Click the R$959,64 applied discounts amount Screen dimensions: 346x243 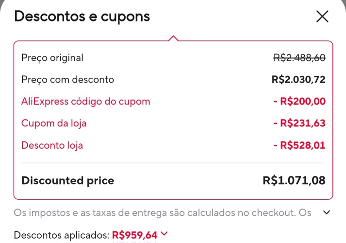tap(134, 236)
